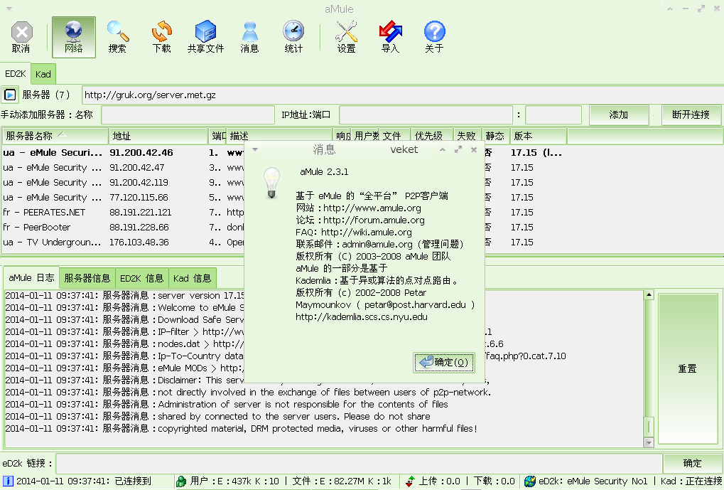Open the Downloads (下载) view
This screenshot has width=724, height=490.
[x=161, y=37]
